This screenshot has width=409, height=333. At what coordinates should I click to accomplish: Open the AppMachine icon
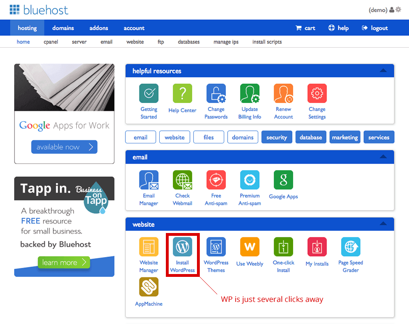pos(149,287)
